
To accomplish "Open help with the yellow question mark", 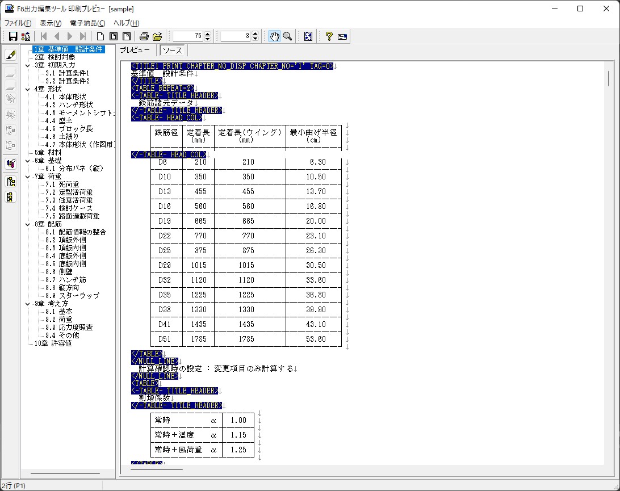I will click(x=329, y=36).
